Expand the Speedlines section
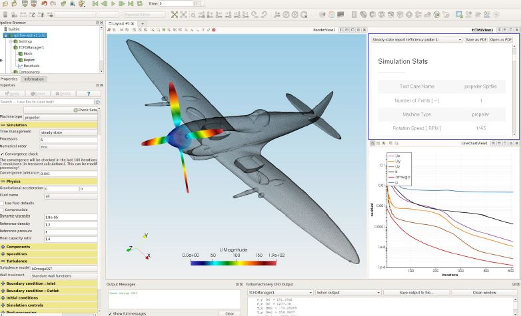The height and width of the screenshot is (316, 521). [49, 253]
